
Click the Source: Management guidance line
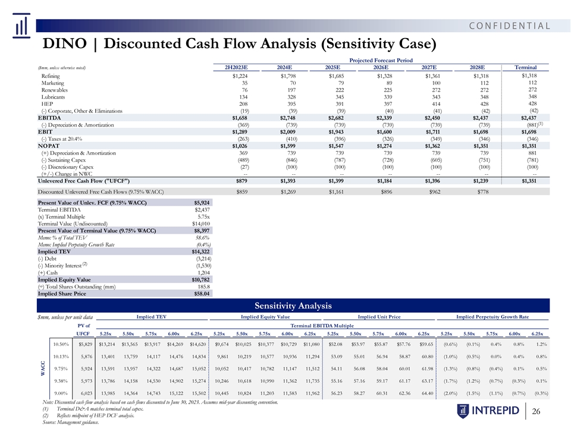(71, 422)
